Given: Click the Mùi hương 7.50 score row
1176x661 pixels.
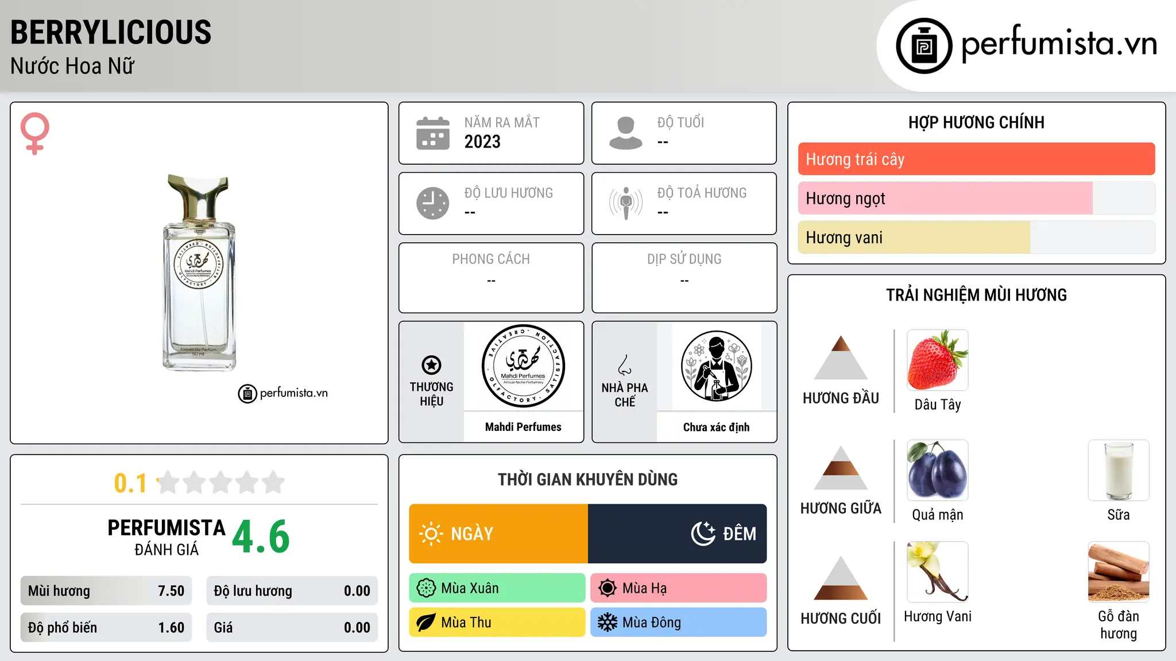Looking at the screenshot, I should point(106,591).
